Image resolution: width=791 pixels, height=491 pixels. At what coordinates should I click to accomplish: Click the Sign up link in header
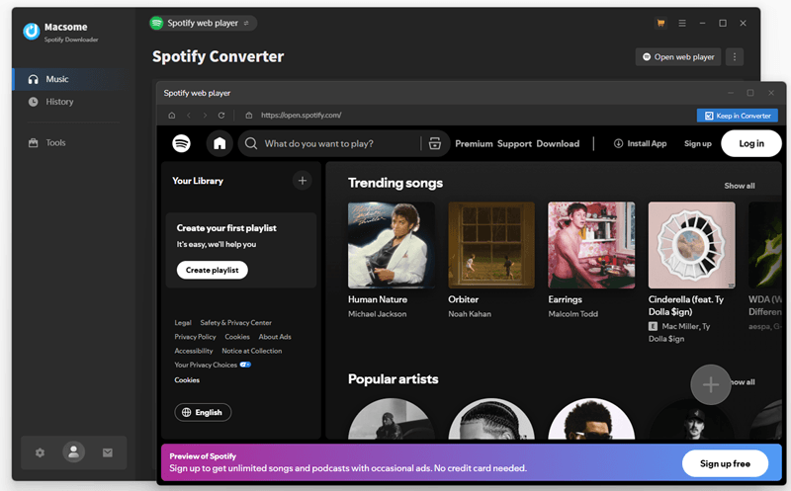[x=698, y=143]
